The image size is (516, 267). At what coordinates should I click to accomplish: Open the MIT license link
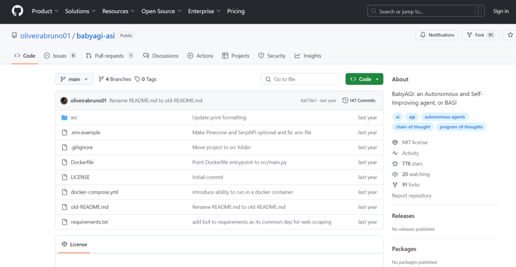(x=415, y=142)
